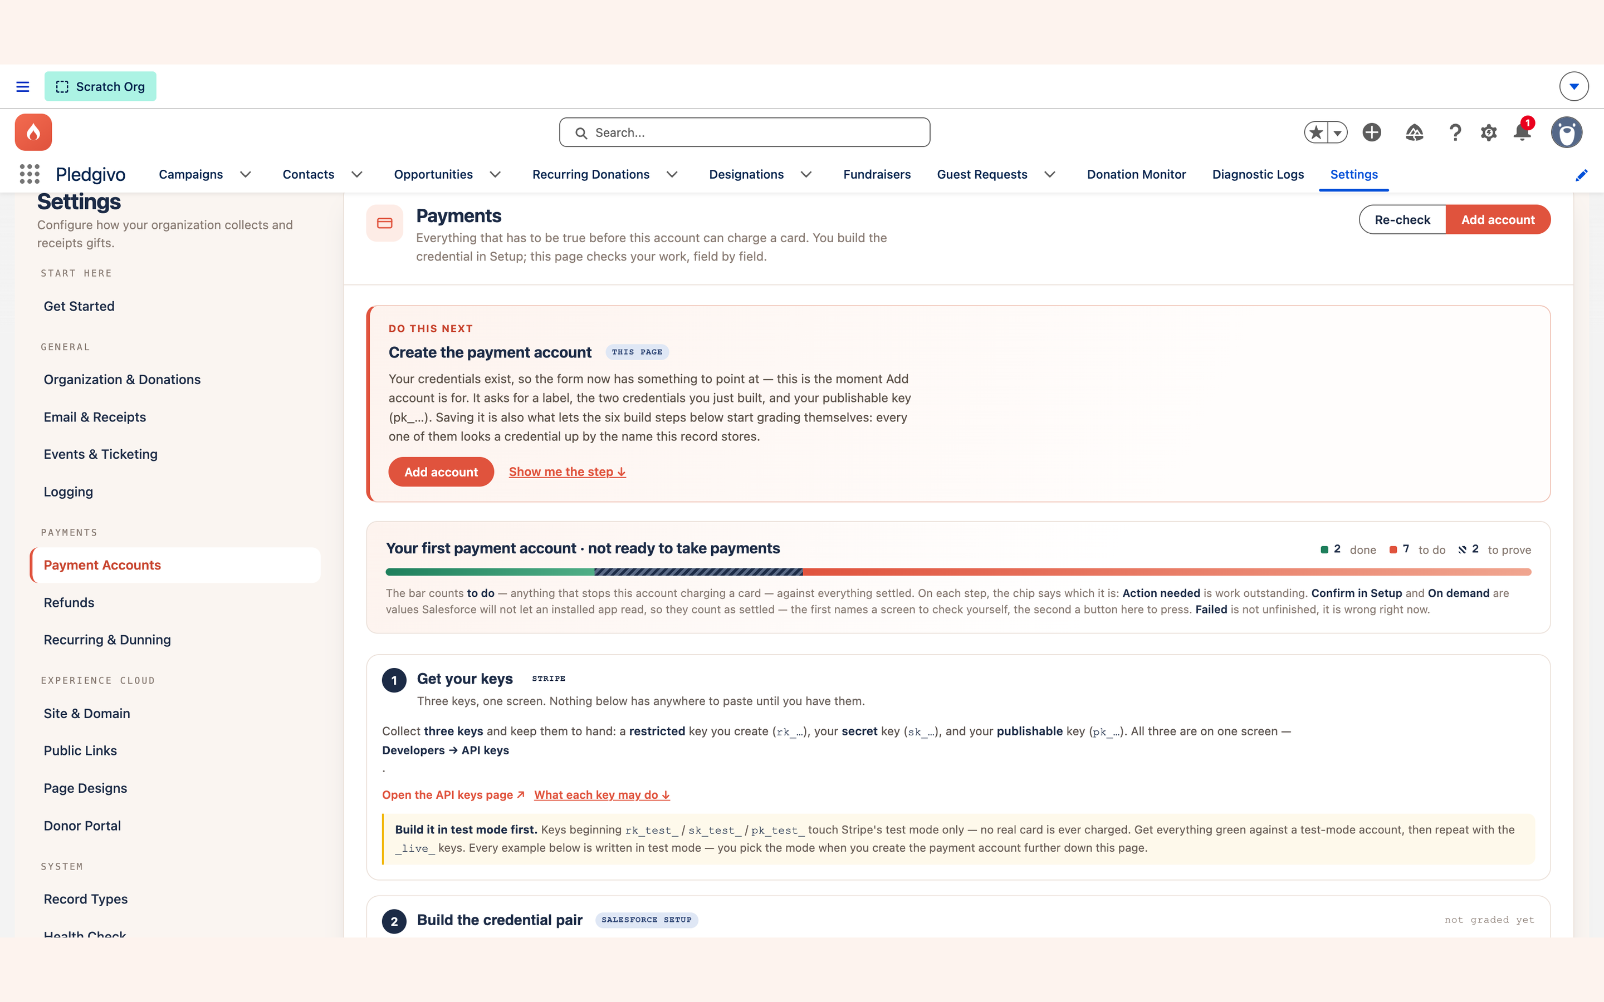The height and width of the screenshot is (1002, 1604).
Task: Expand the Opportunities tab dropdown chevron
Action: pyautogui.click(x=495, y=174)
